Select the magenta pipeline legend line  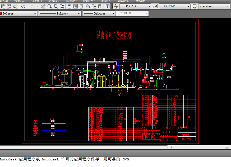pos(54,133)
